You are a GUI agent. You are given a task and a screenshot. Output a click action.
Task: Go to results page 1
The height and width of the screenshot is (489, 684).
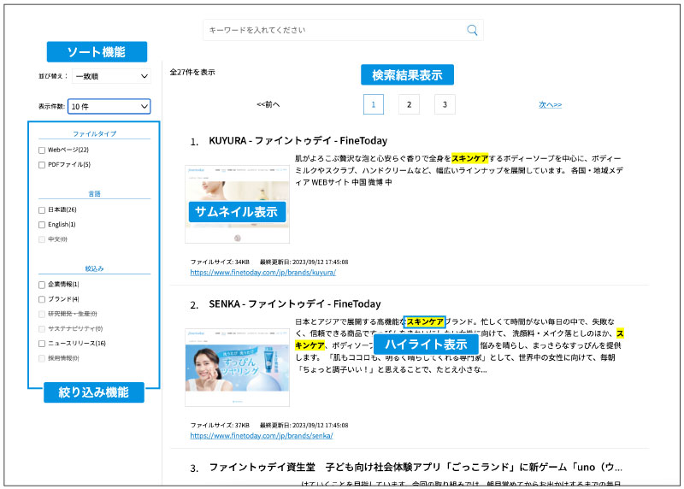(x=374, y=104)
